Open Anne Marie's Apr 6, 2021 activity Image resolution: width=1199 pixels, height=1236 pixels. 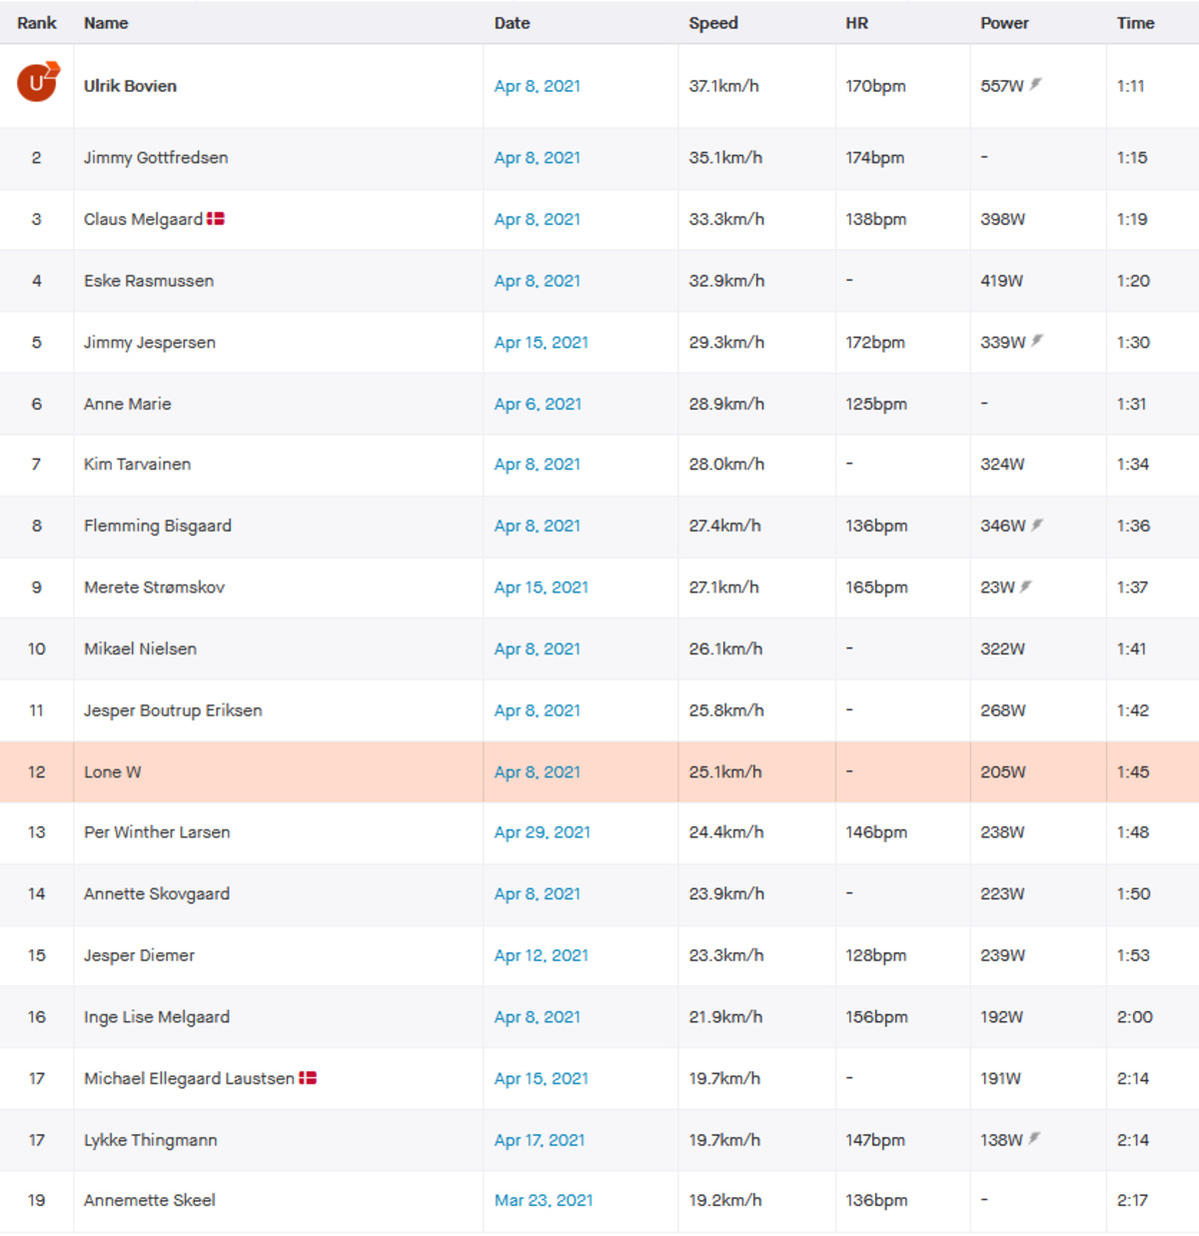pos(538,404)
